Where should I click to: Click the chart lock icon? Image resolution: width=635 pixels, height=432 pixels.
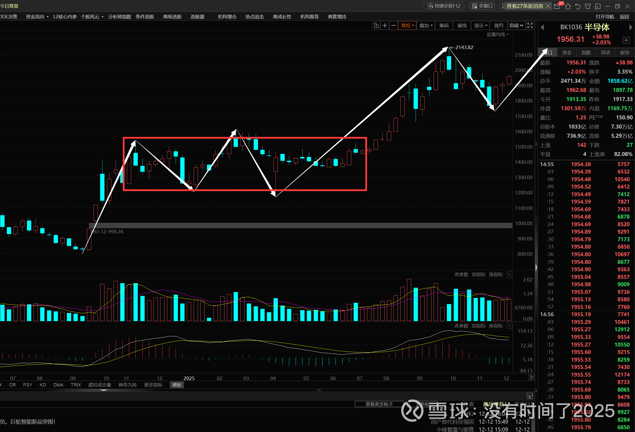(x=376, y=25)
